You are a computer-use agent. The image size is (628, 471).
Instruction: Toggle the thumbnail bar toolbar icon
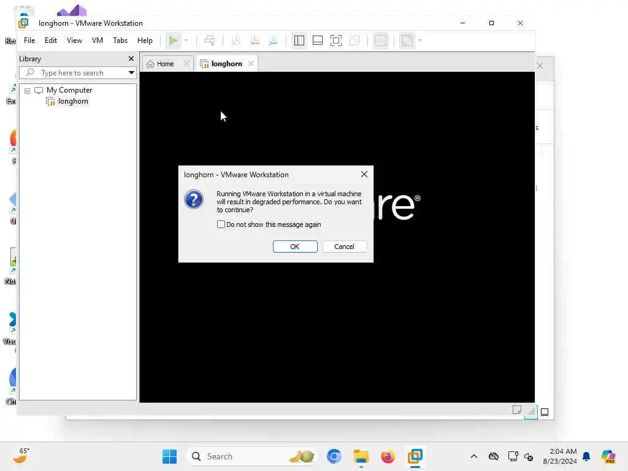click(x=318, y=40)
